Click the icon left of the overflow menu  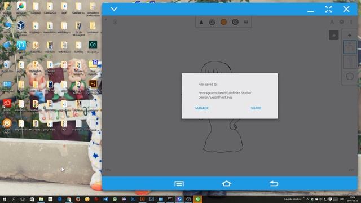(x=341, y=22)
